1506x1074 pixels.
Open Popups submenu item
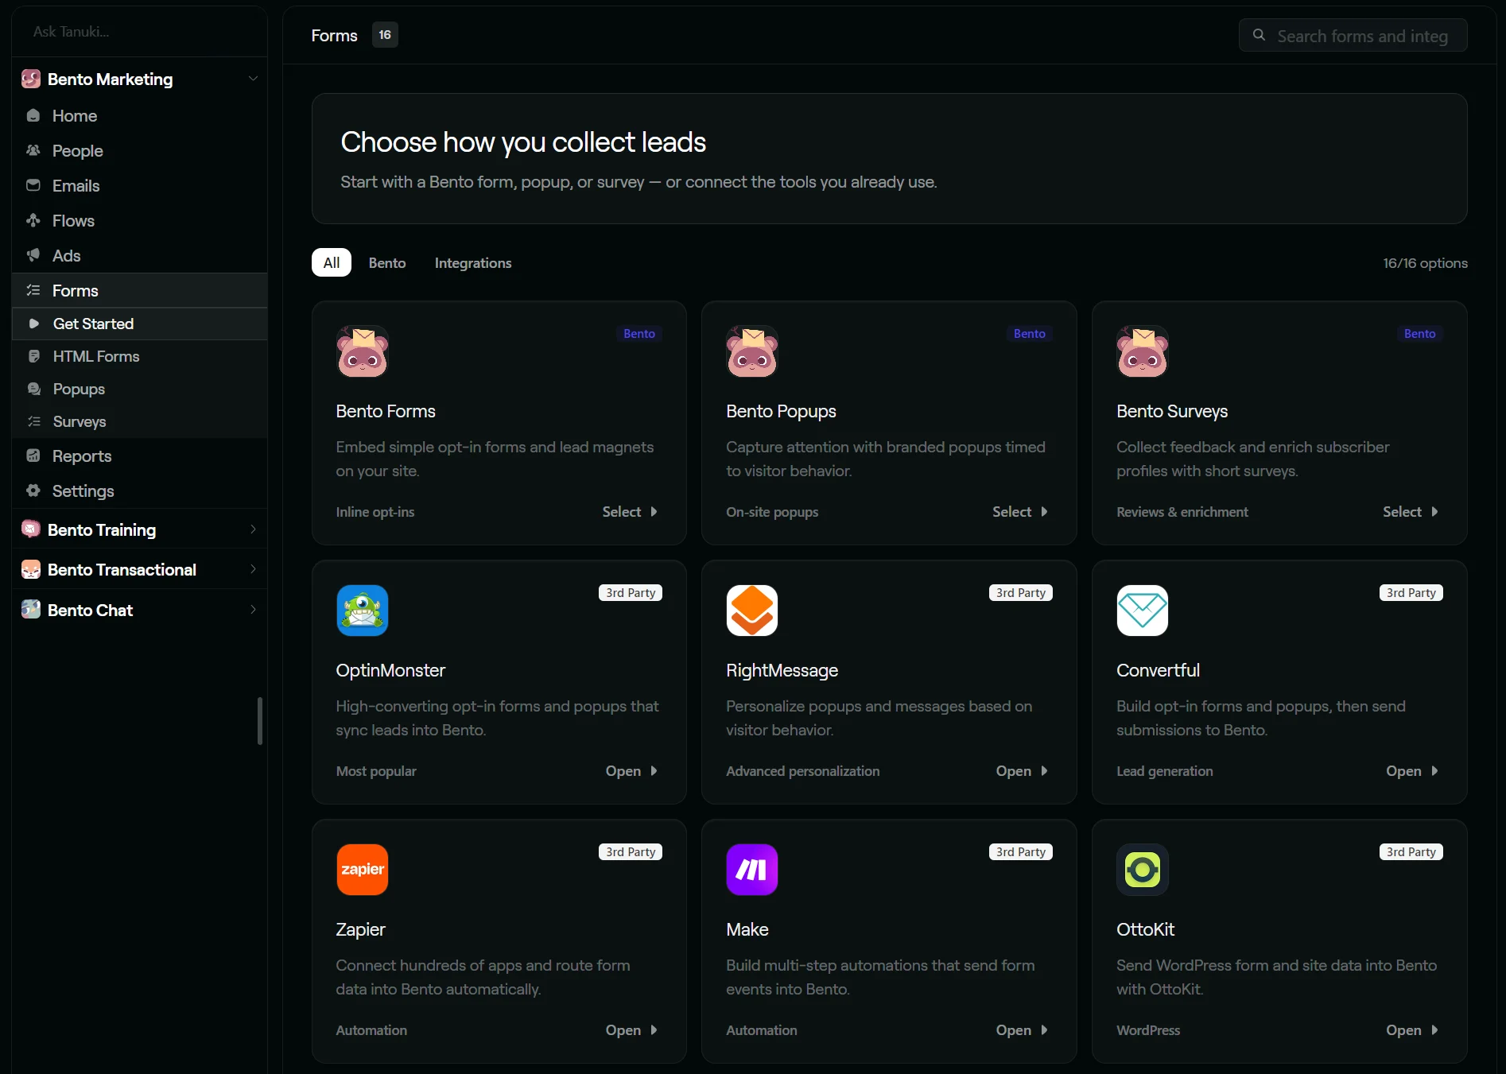(x=140, y=389)
